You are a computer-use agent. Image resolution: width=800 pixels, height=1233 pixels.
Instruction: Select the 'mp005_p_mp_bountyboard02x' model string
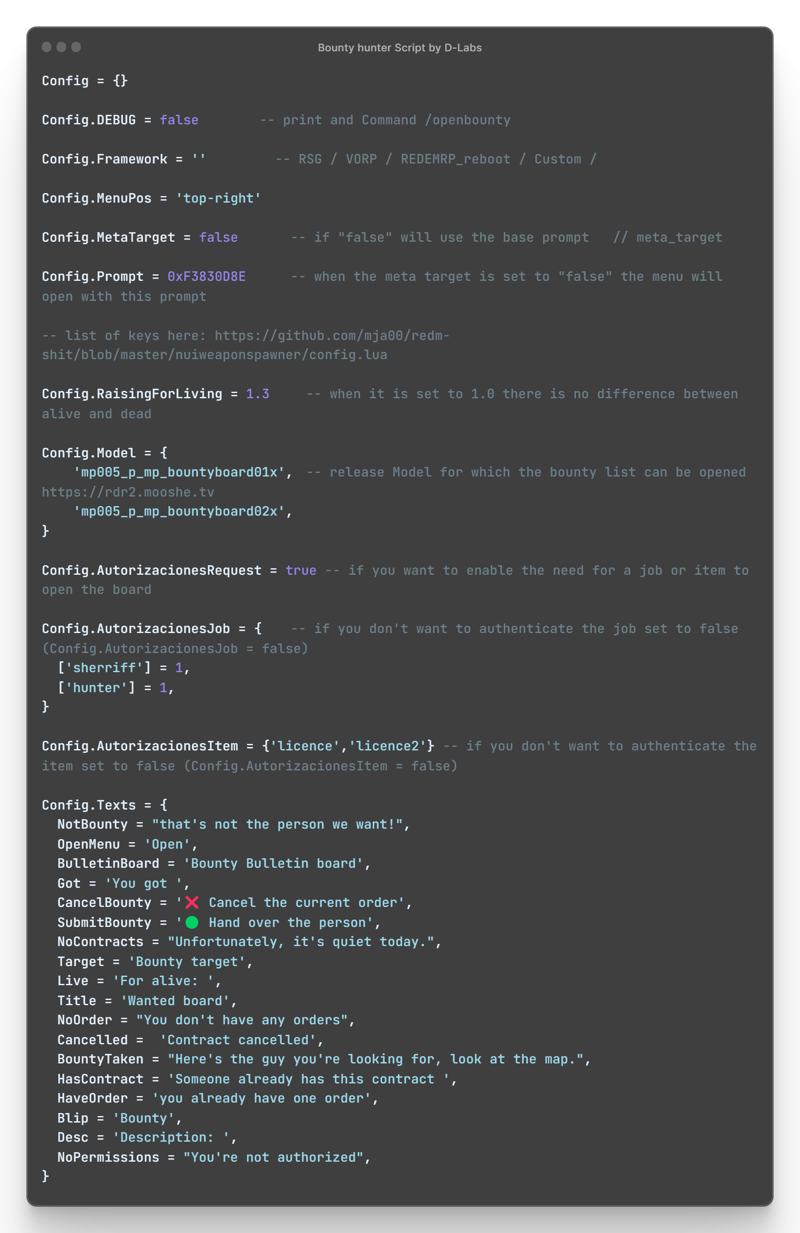point(179,511)
